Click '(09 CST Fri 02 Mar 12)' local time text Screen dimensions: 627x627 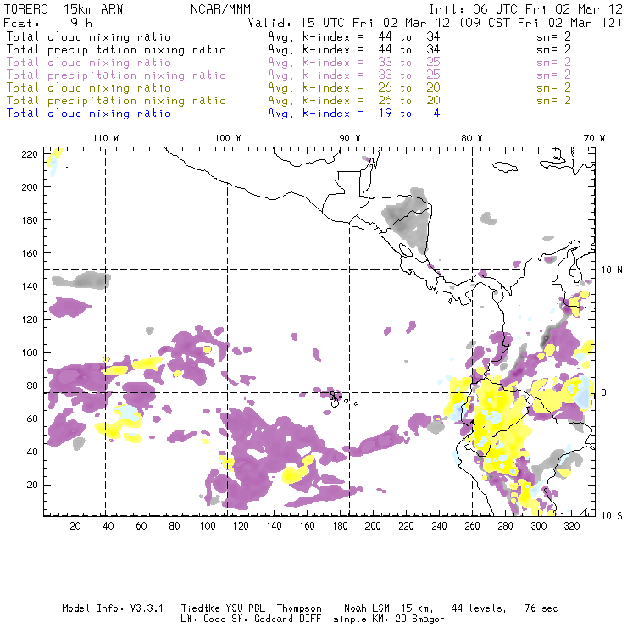tap(540, 23)
